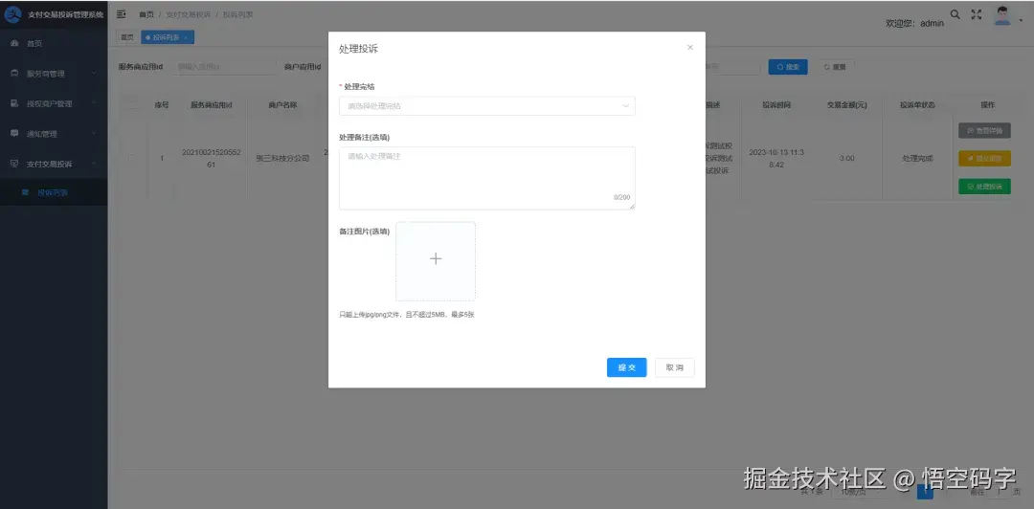Close the 处理投诉 dialog
This screenshot has height=509, width=1034.
(x=689, y=48)
